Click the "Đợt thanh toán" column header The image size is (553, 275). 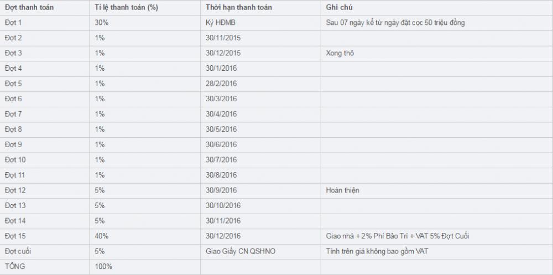click(x=29, y=8)
